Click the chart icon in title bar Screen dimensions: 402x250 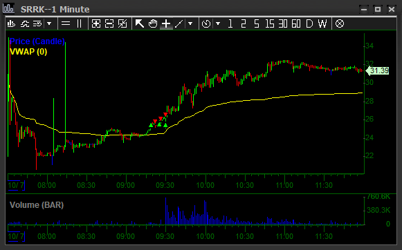tap(8, 8)
